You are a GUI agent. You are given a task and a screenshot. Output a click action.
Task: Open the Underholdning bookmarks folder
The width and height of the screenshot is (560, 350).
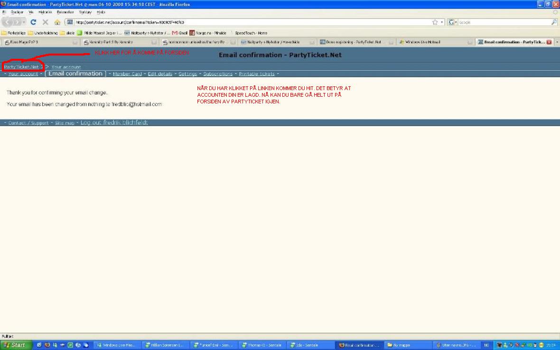tap(43, 33)
